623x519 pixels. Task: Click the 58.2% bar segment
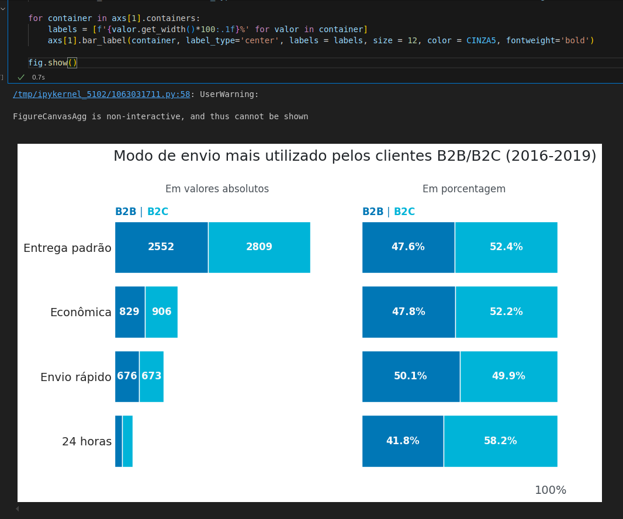point(501,441)
